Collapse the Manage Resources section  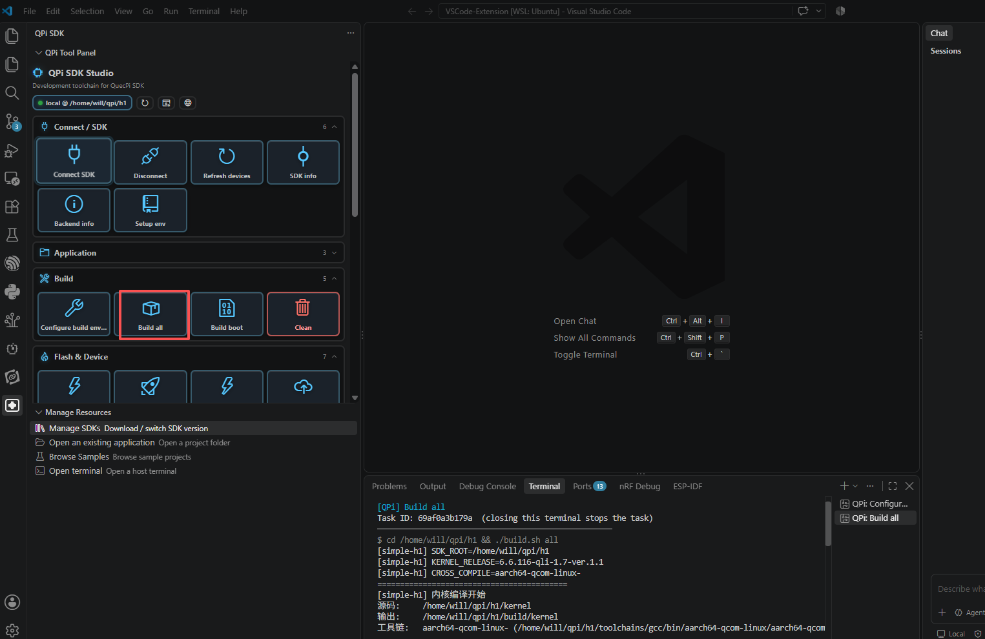coord(39,412)
